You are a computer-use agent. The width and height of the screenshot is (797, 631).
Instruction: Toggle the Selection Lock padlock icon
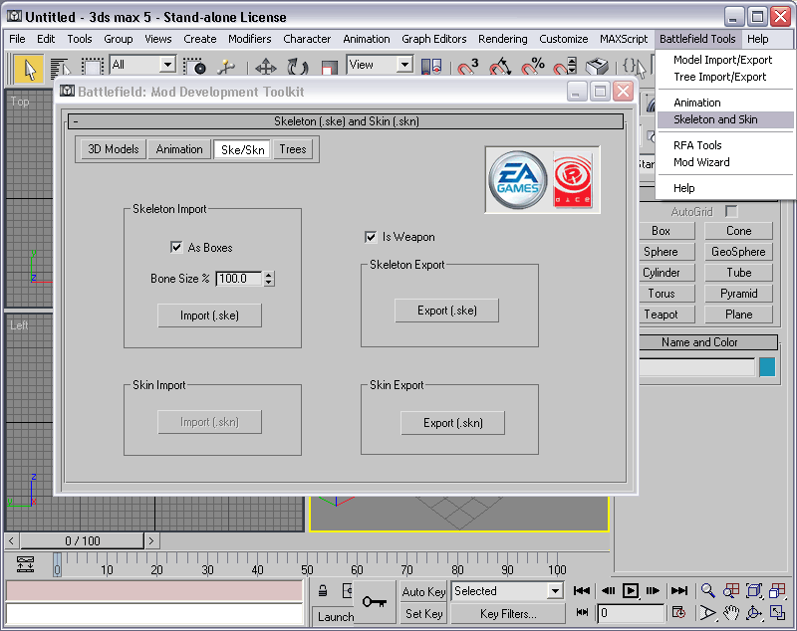[322, 590]
